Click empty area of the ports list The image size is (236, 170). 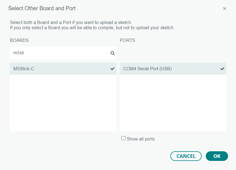173,105
